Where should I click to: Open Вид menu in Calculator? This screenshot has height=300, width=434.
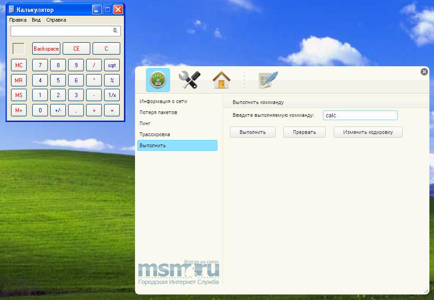36,20
